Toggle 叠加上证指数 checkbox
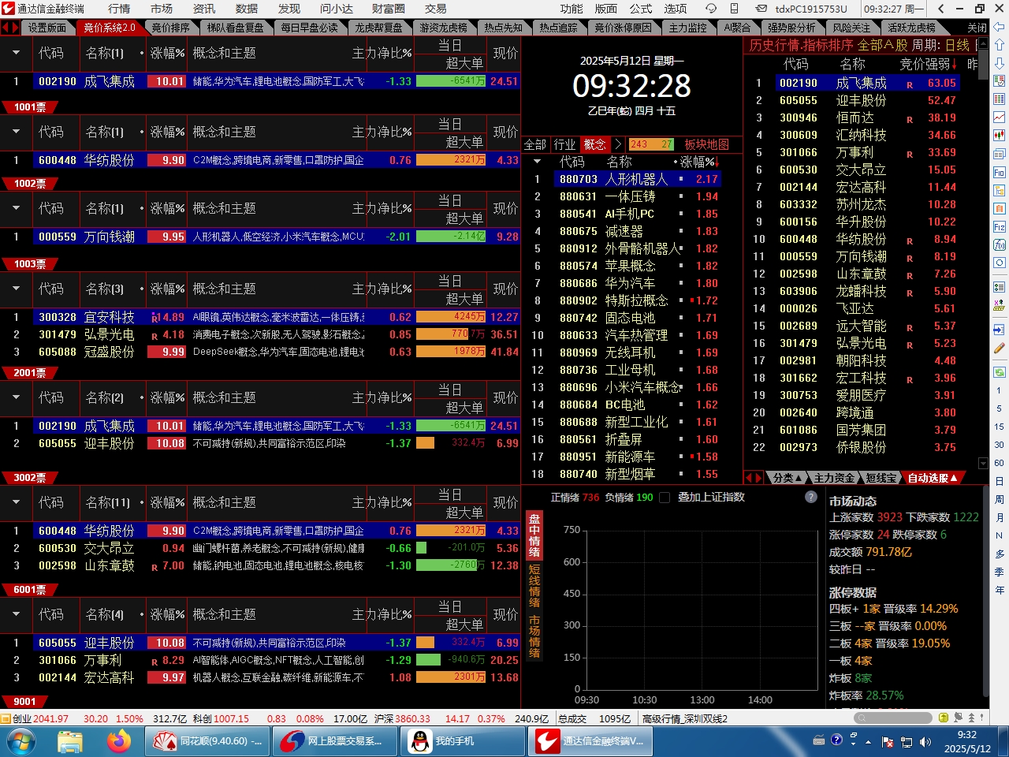The height and width of the screenshot is (757, 1009). [665, 498]
